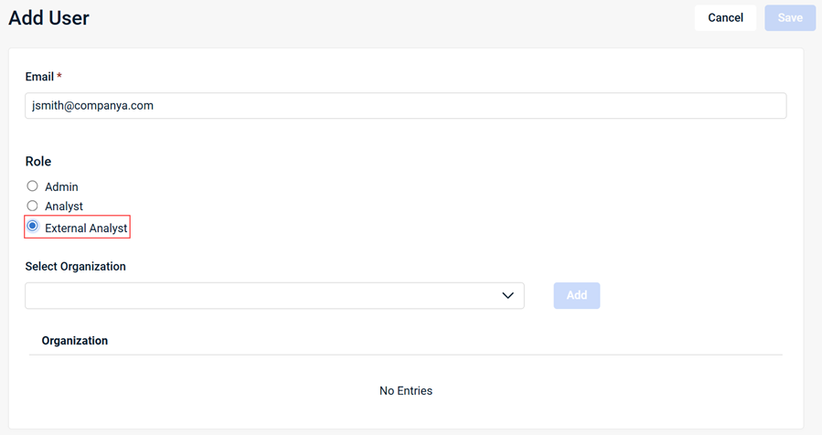Click the red required asterisk beside Email
The height and width of the screenshot is (435, 822).
59,77
